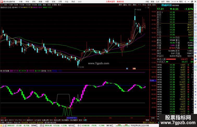Open the 帮助 menu
The height and width of the screenshot is (127, 197).
[x=168, y=2]
